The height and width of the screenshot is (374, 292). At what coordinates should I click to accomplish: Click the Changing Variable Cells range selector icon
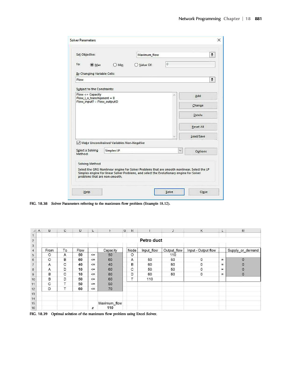(213, 80)
